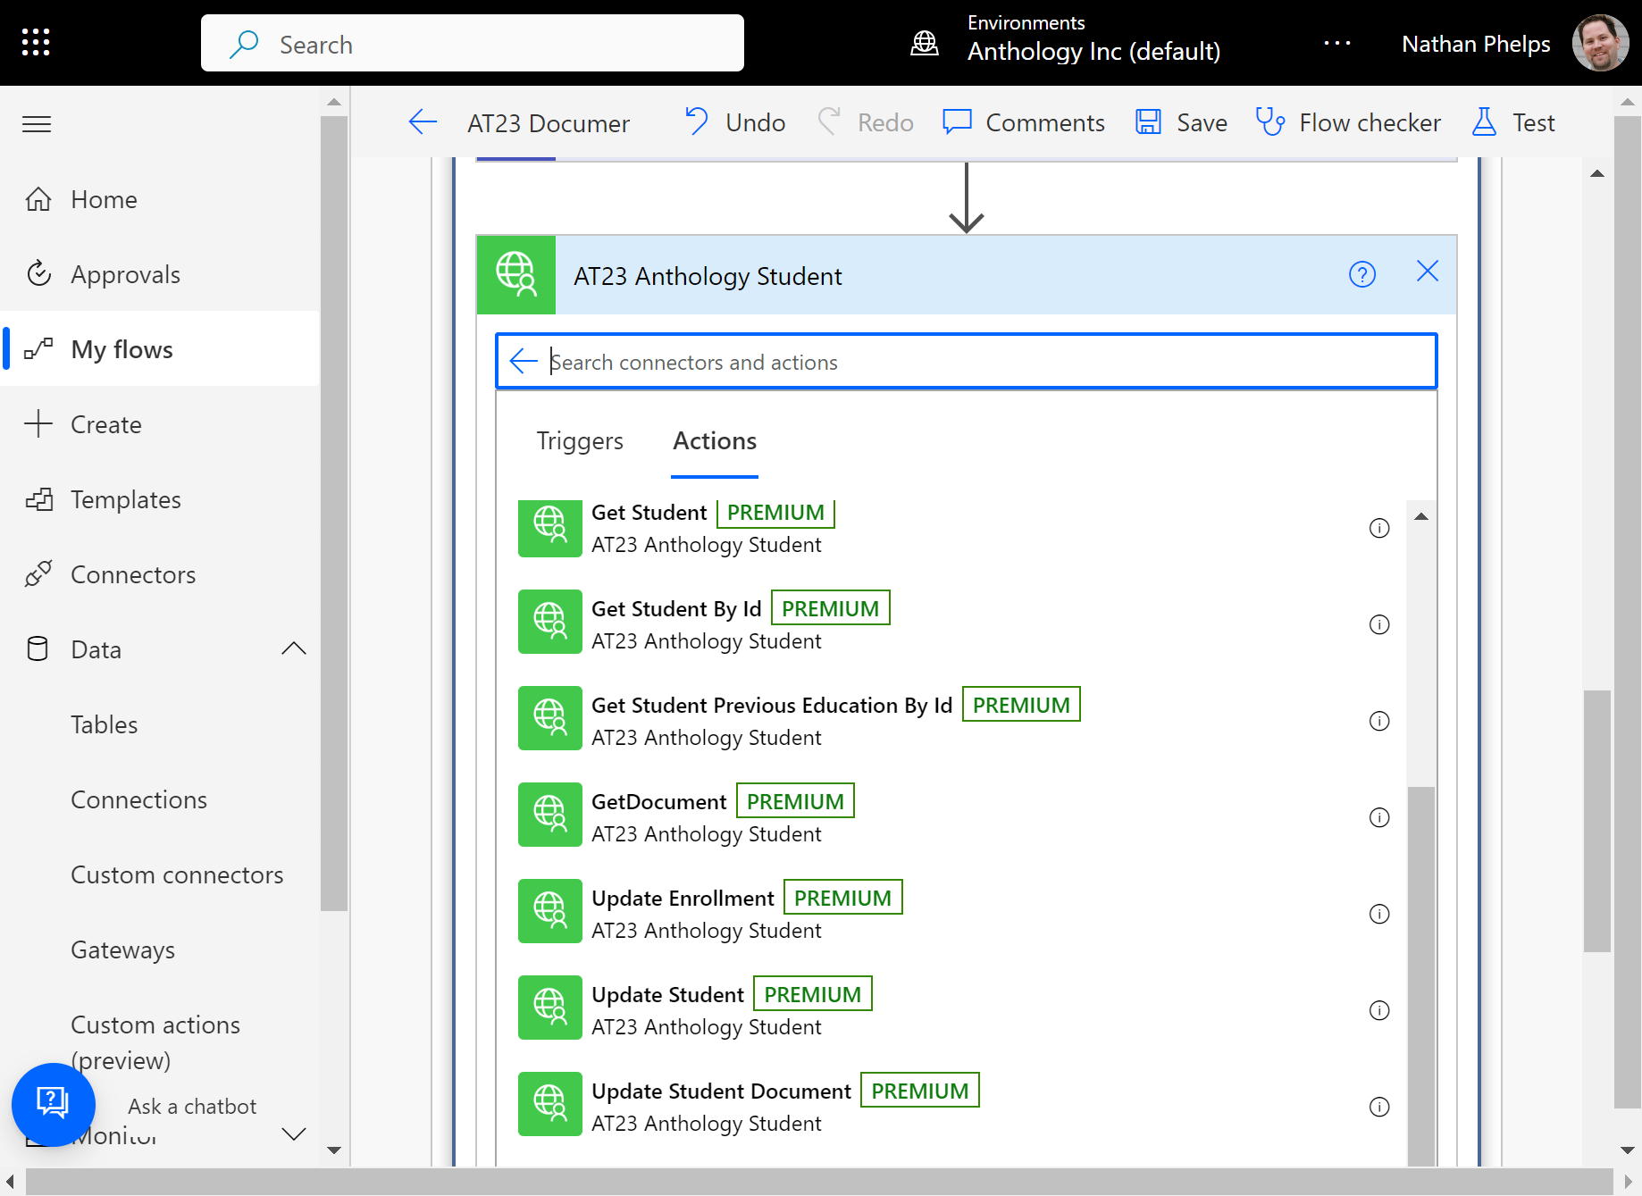
Task: Collapse the hamburger navigation menu
Action: point(37,123)
